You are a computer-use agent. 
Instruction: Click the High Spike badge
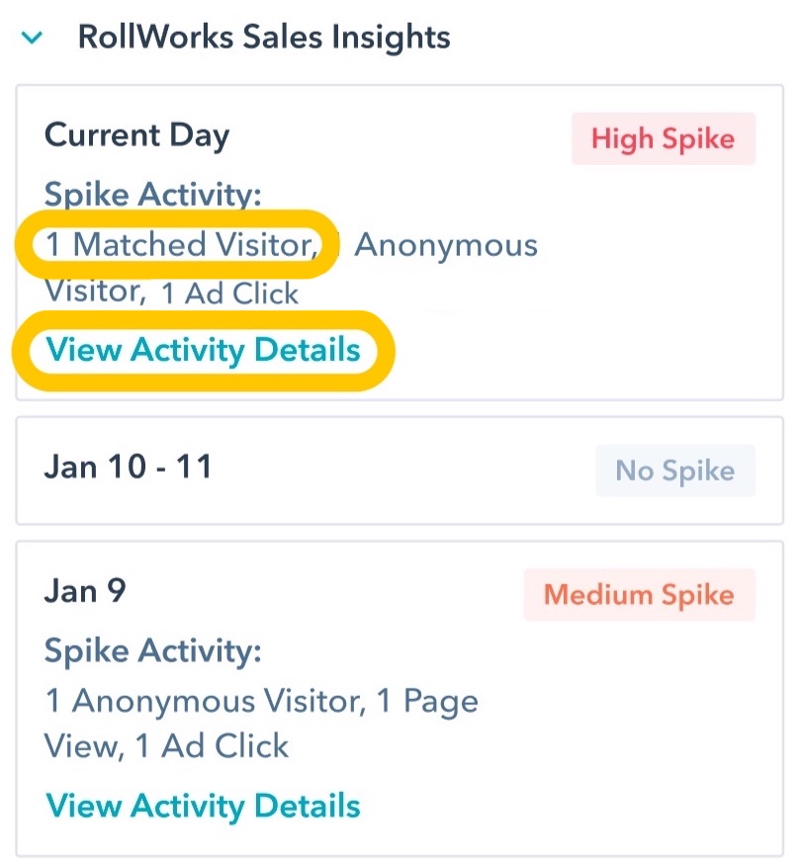pos(663,138)
